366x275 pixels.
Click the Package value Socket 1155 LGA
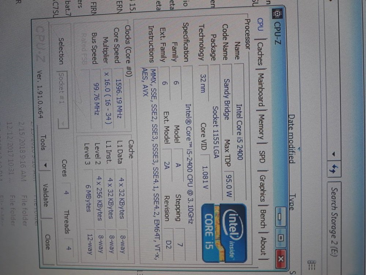click(x=216, y=132)
